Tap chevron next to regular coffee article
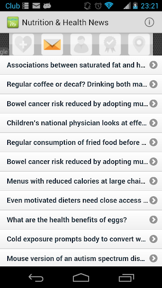This screenshot has height=288, width=162. [153, 84]
